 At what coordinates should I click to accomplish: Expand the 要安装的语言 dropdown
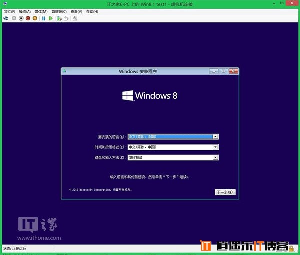coord(215,137)
